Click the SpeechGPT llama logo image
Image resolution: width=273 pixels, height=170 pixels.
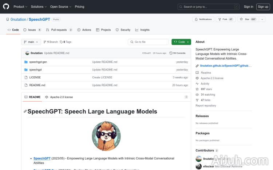pyautogui.click(x=106, y=135)
